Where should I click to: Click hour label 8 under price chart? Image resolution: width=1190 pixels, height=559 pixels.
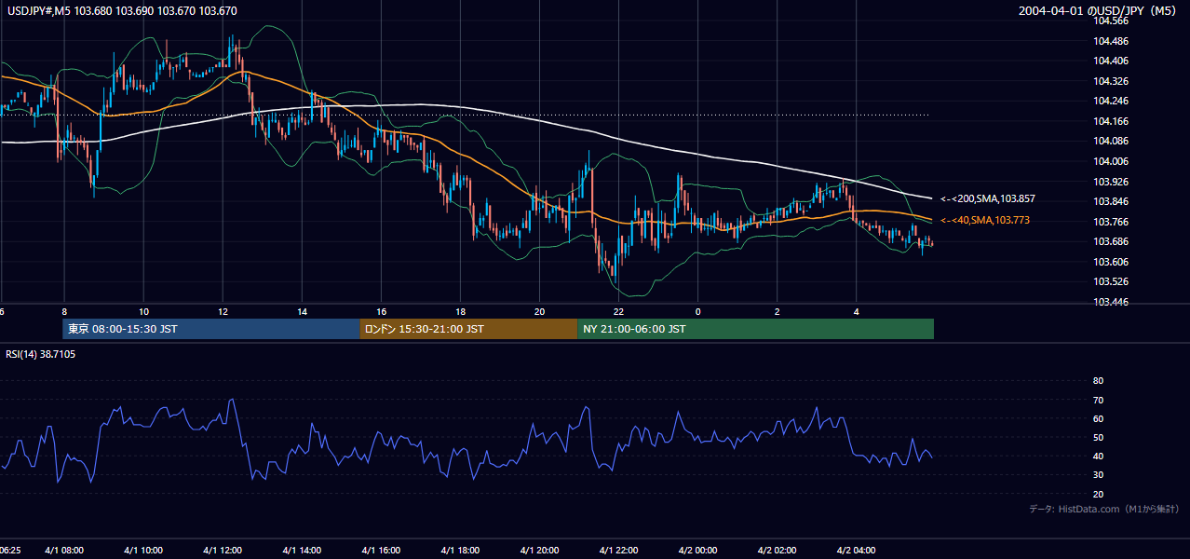coord(64,311)
